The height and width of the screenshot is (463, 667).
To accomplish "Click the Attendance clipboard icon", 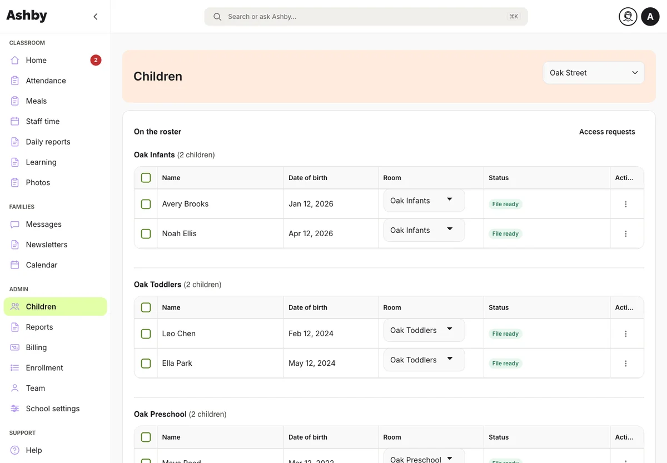I will [x=15, y=81].
